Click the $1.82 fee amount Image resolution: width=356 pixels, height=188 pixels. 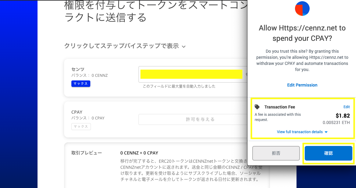pyautogui.click(x=343, y=116)
